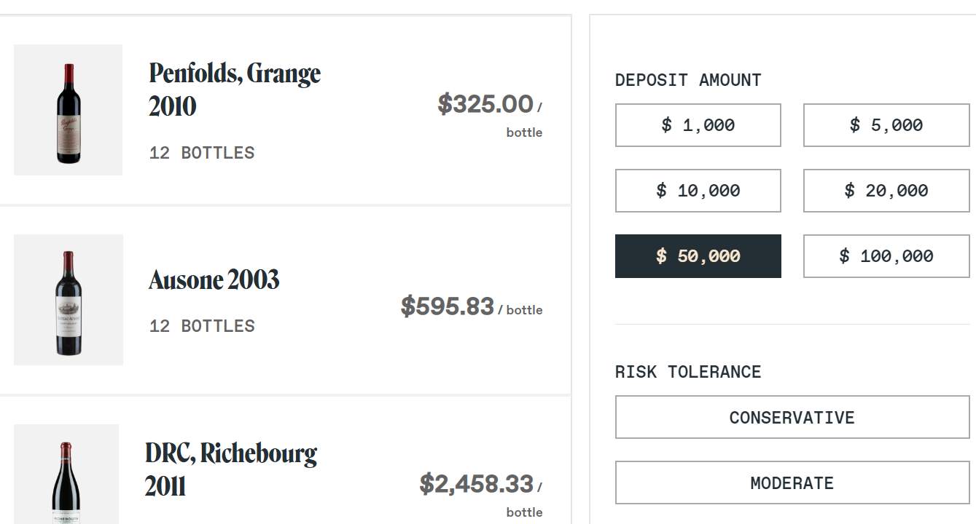Open the DRC Richebourg bottle image
Screen dimensions: 976x524
click(66, 474)
